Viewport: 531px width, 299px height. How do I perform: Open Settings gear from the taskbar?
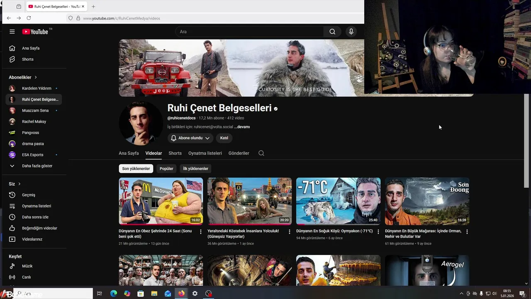pos(195,294)
